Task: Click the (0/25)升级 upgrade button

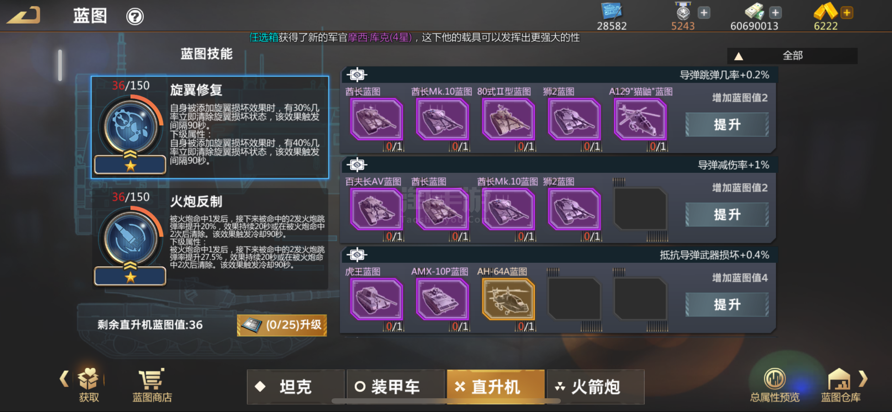Action: pyautogui.click(x=282, y=325)
